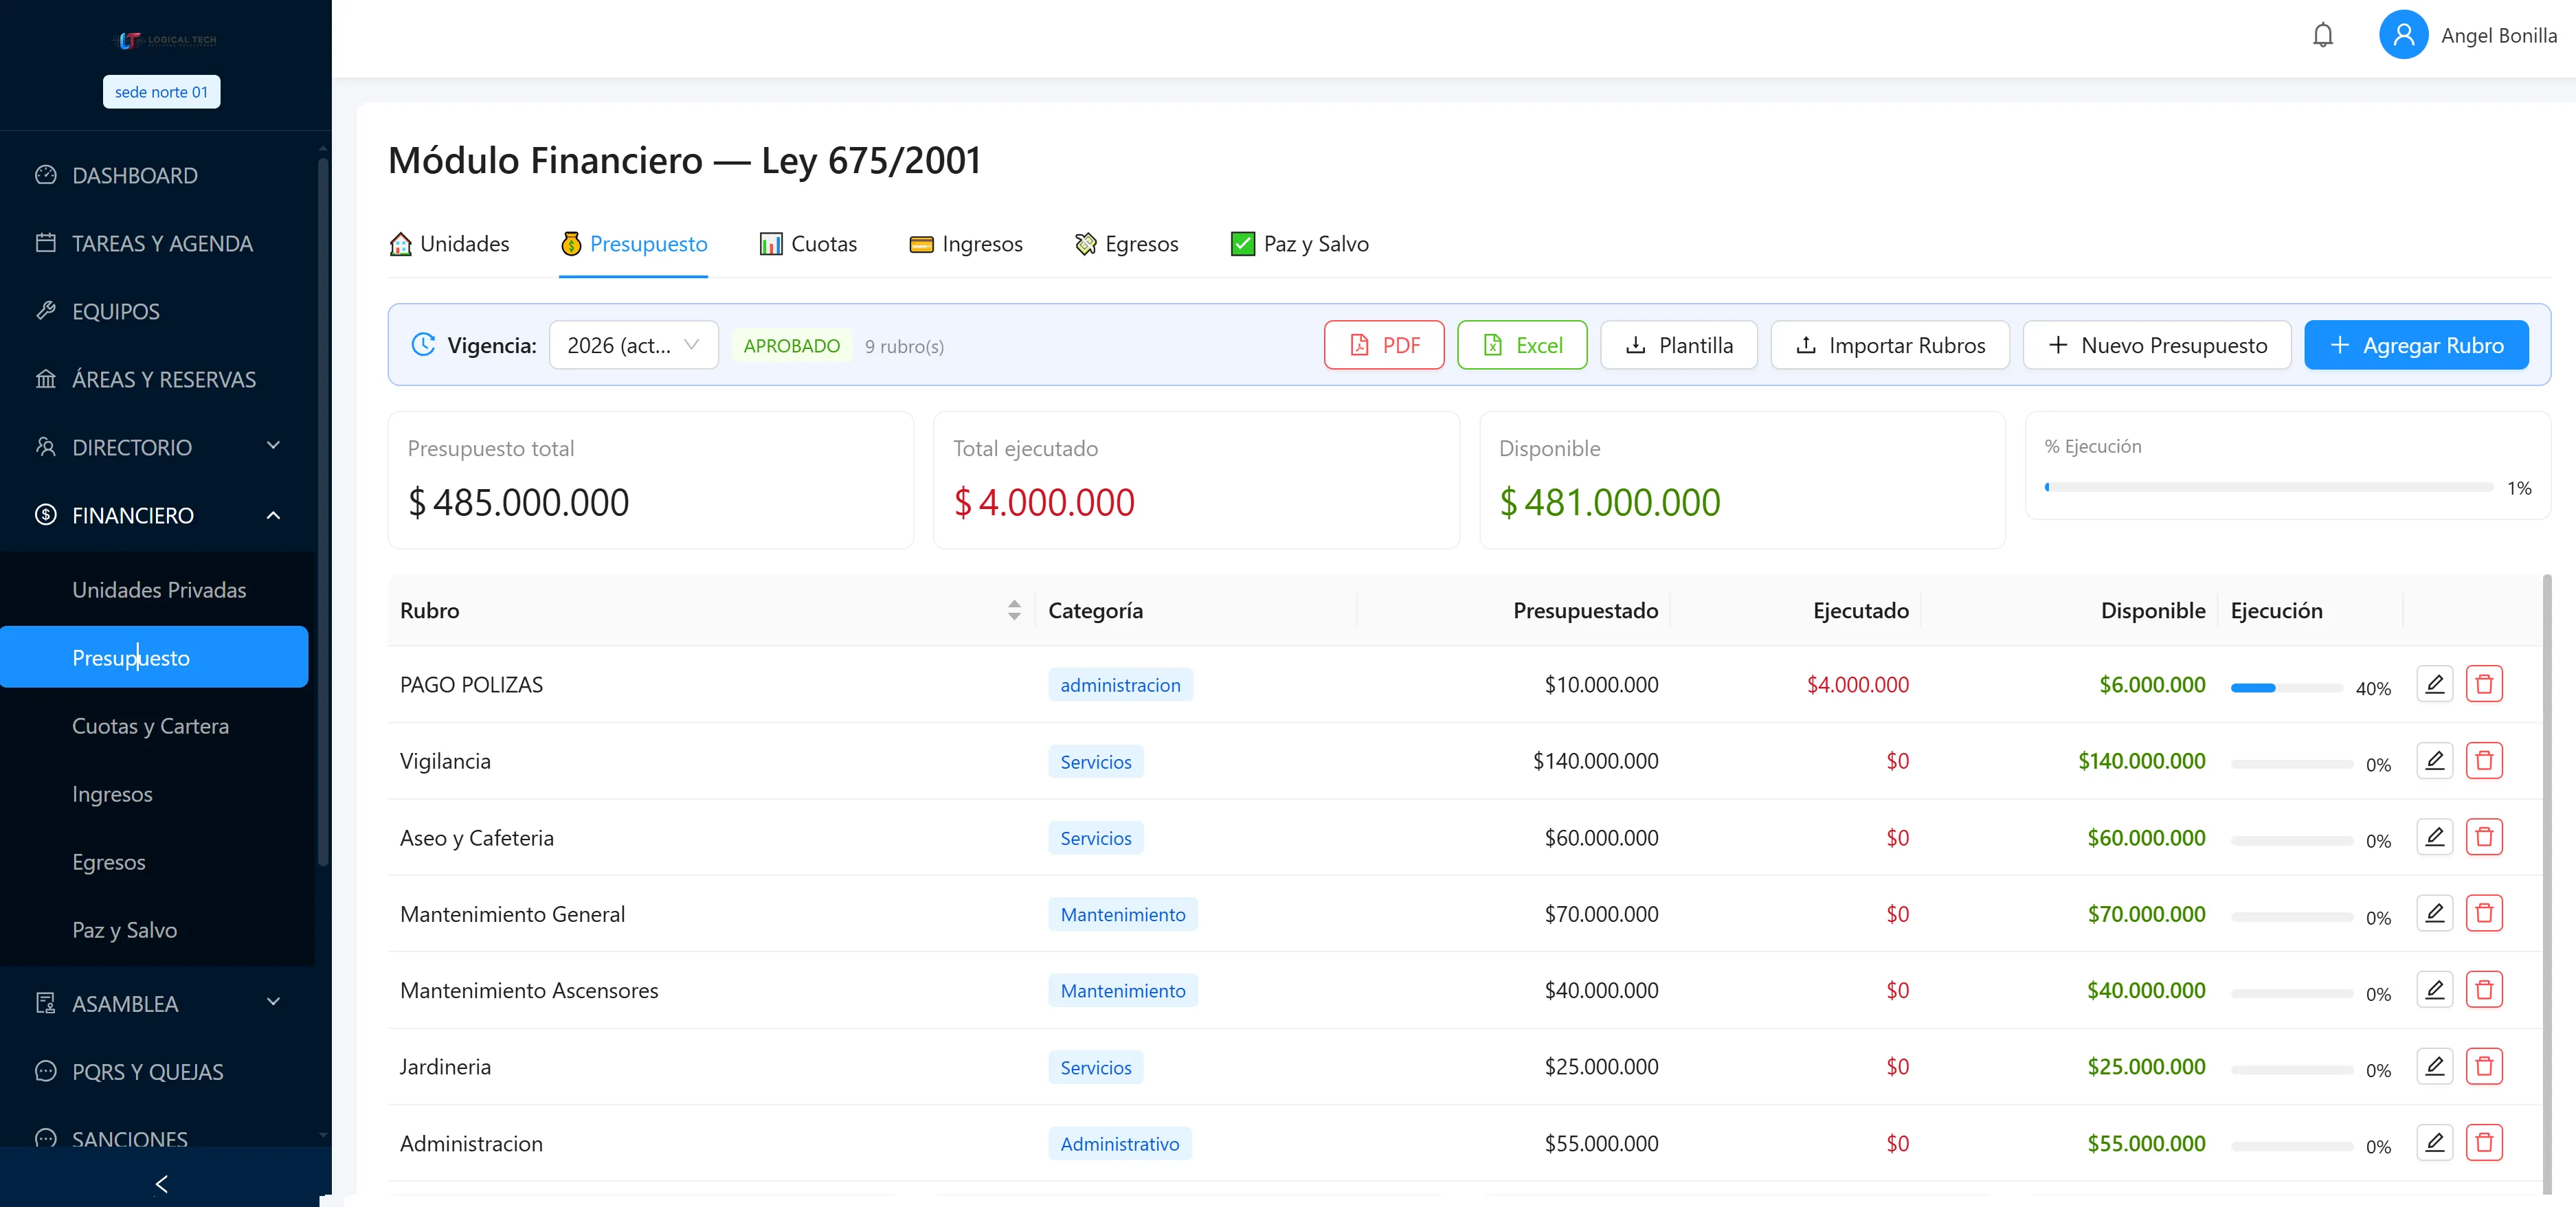Delete the Mantenimiento General rubro
The image size is (2576, 1207).
2484,913
